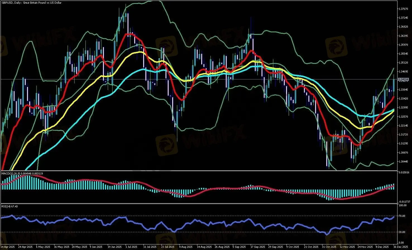The image size is (412, 250).
Task: Jump to the 24 Nov 2025 date marker
Action: click(365, 247)
